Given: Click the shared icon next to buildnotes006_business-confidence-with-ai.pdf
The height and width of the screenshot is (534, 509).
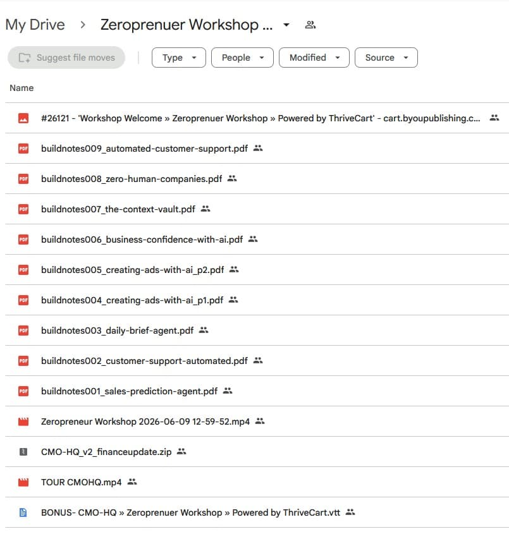Looking at the screenshot, I should click(253, 239).
